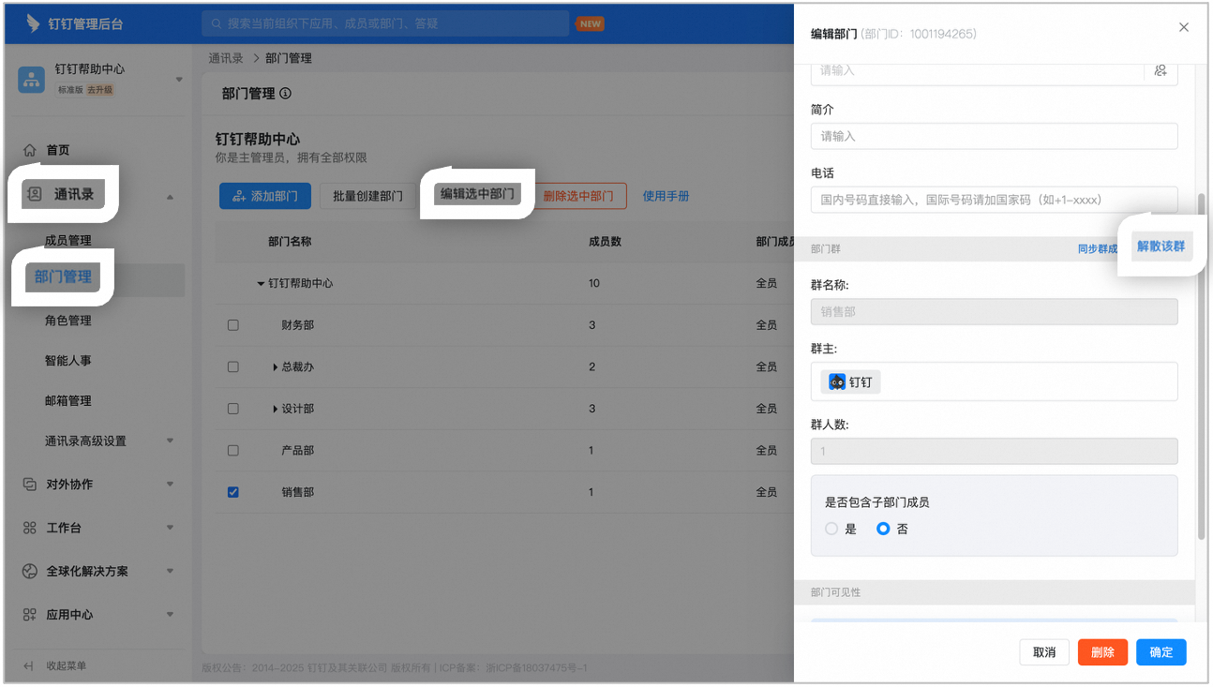
Task: Click the 简介 input field
Action: click(994, 136)
